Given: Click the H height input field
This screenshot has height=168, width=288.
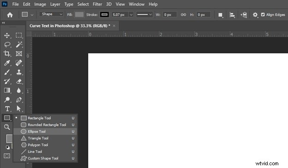Looking at the screenshot, I should click(x=204, y=15).
